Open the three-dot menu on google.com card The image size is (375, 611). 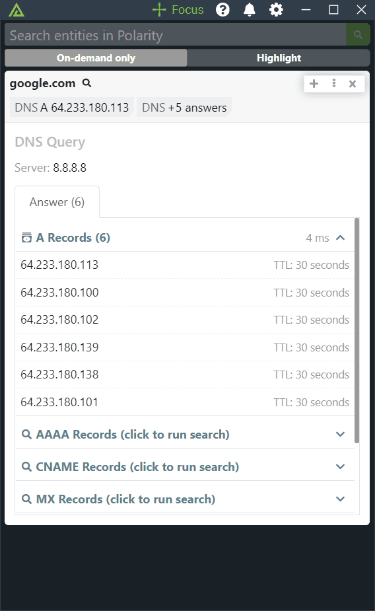[333, 83]
